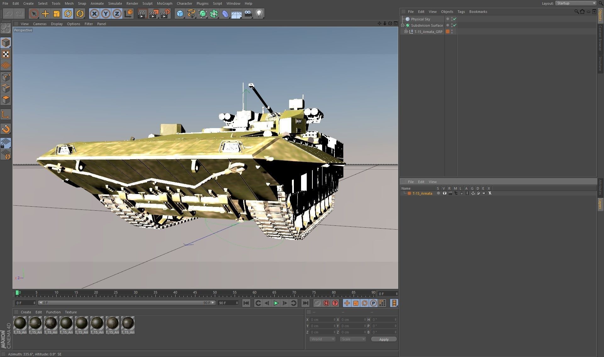The image size is (604, 357).
Task: Open the Sculpt menu
Action: tap(147, 3)
